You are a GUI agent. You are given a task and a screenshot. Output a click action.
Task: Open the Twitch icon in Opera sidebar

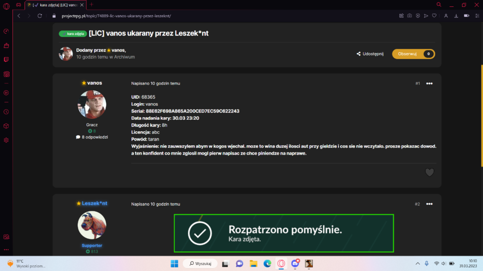tap(6, 59)
